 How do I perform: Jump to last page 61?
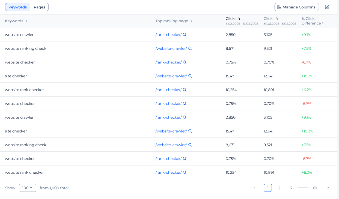point(315,188)
